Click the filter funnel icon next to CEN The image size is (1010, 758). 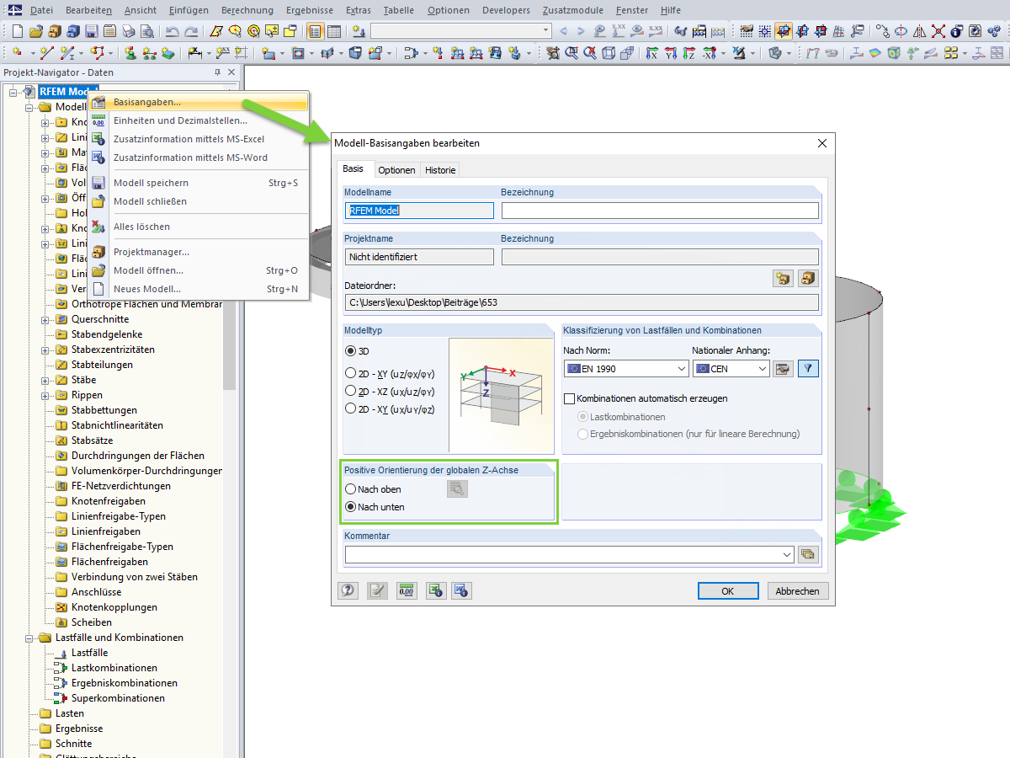808,368
